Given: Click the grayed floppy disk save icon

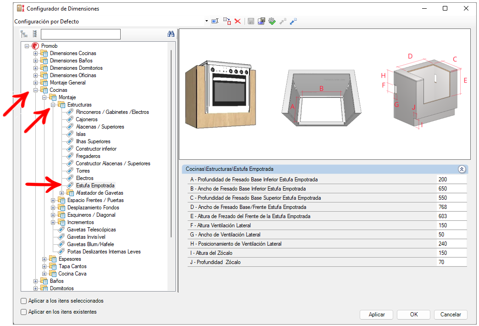Looking at the screenshot, I should click(x=251, y=21).
